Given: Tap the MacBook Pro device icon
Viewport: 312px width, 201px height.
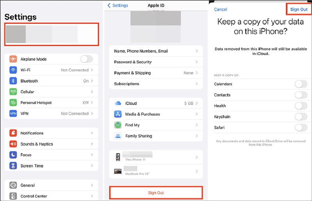Looking at the screenshot, I should 118,171.
